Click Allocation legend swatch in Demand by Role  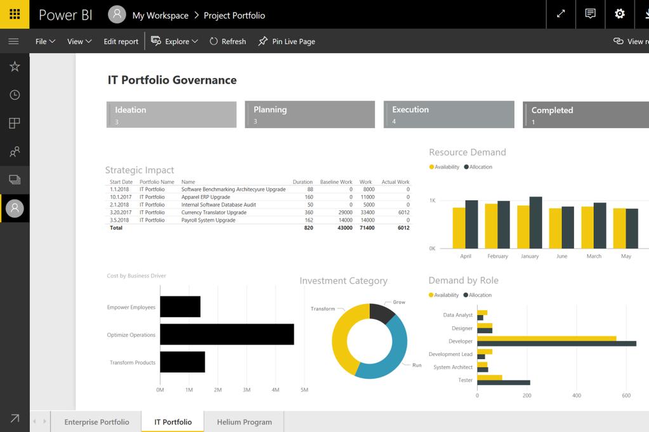tap(466, 295)
